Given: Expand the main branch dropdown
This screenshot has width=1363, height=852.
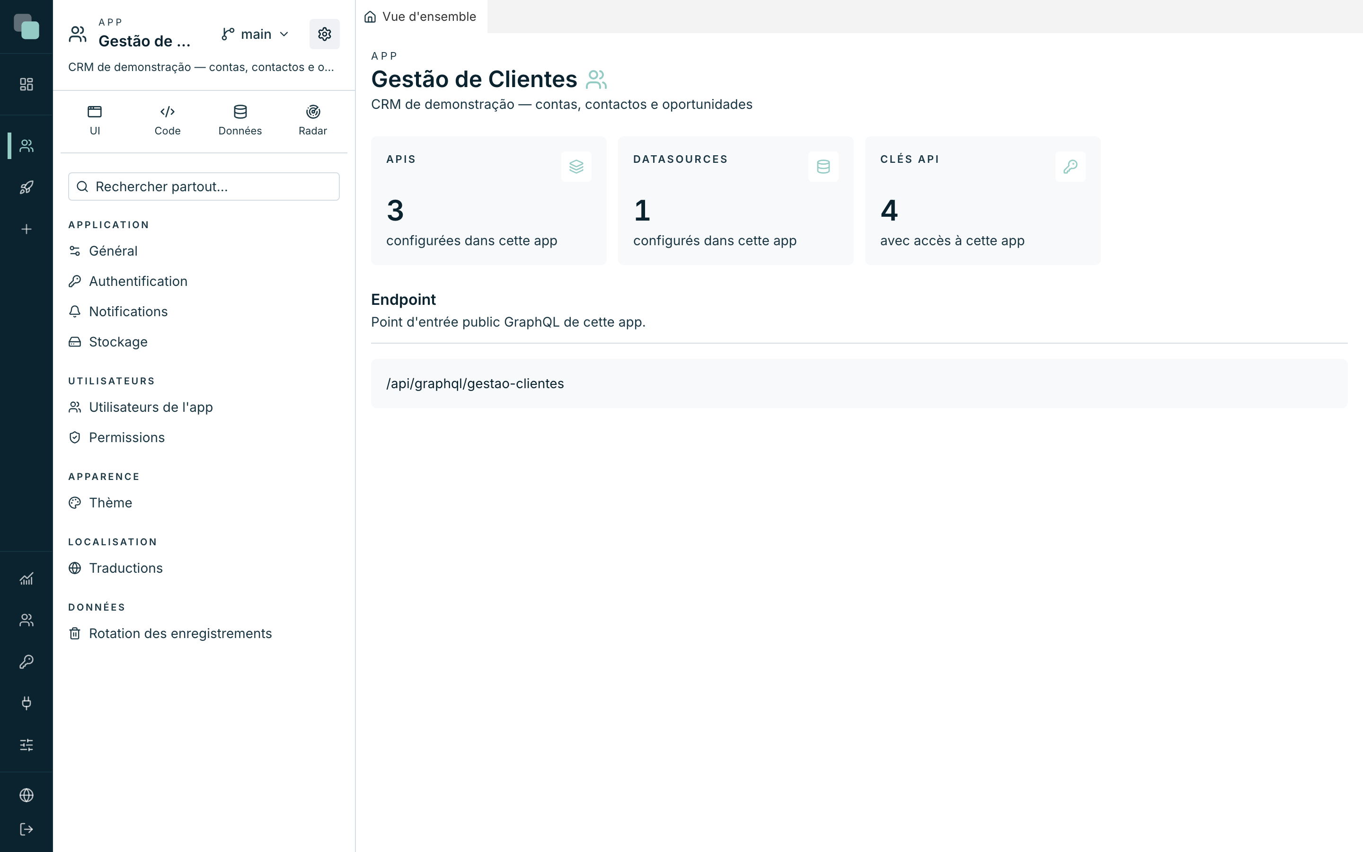Looking at the screenshot, I should pos(255,35).
